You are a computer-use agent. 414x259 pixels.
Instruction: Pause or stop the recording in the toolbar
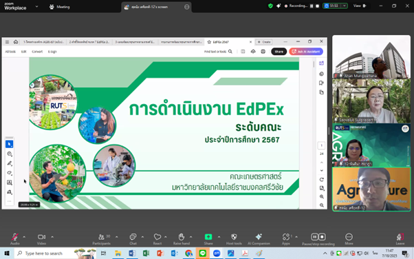tap(318, 236)
